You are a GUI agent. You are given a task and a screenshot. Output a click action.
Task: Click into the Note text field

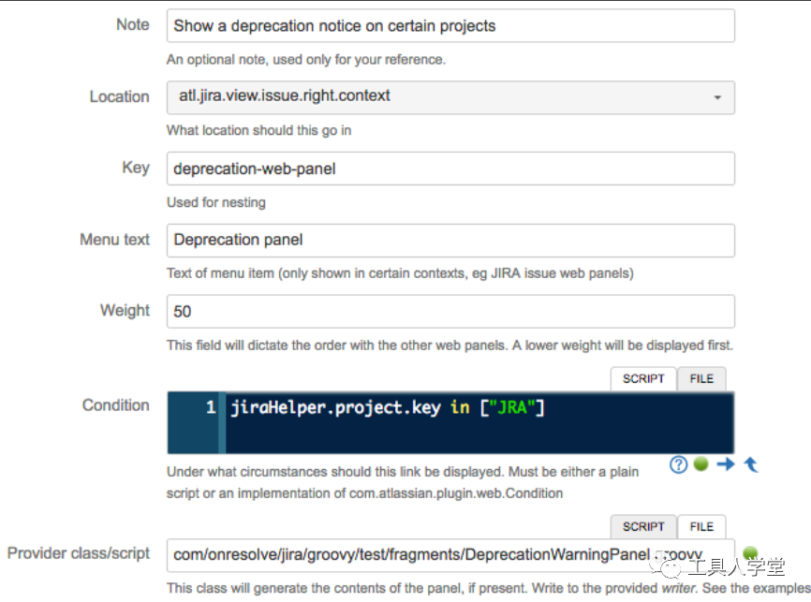pyautogui.click(x=450, y=25)
